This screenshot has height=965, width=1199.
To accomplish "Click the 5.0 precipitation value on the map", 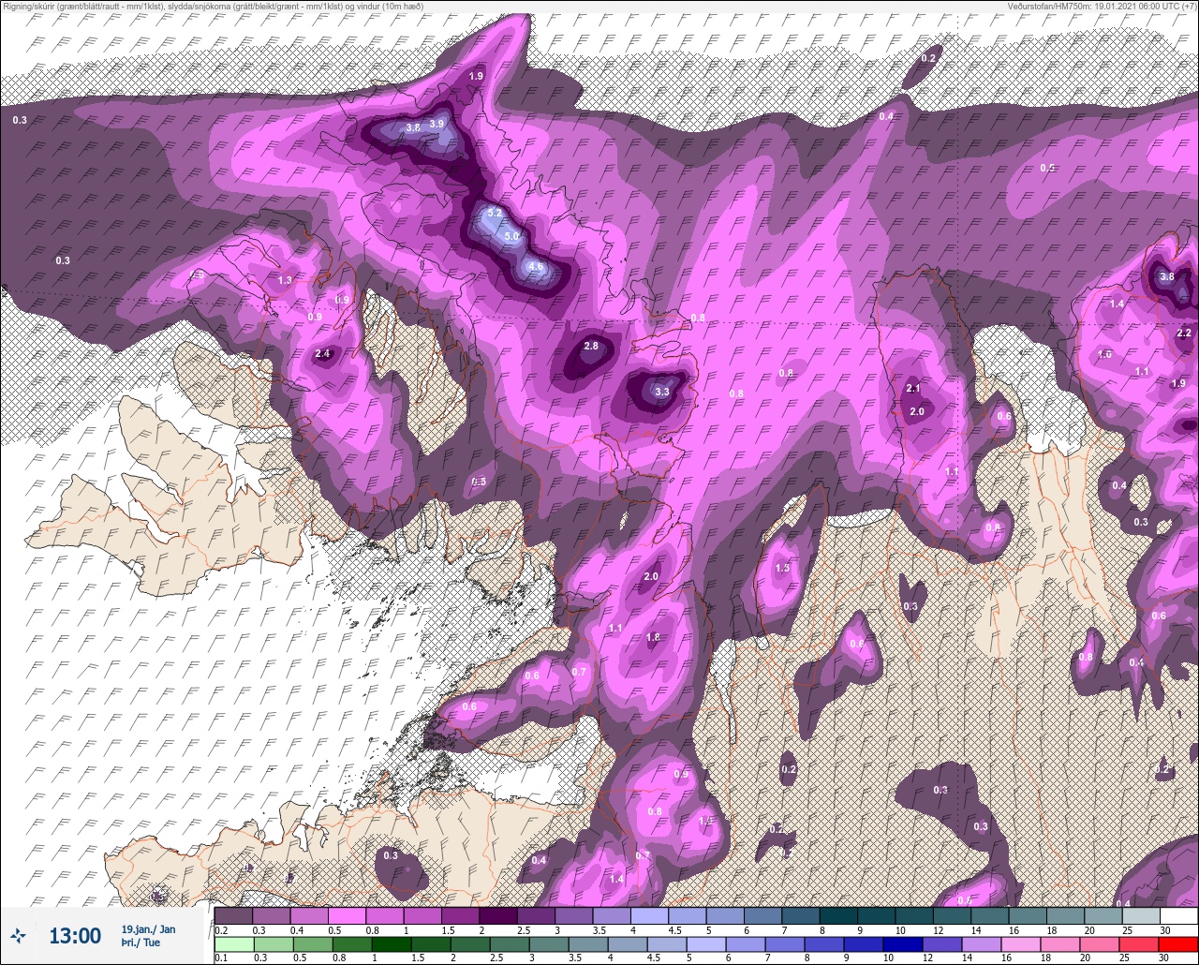I will pyautogui.click(x=511, y=237).
